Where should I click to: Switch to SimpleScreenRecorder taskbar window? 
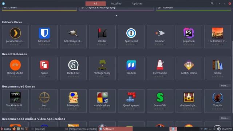tap(81, 129)
